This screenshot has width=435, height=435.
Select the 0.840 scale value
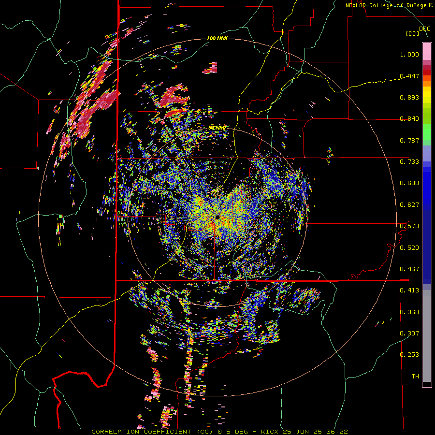(409, 119)
